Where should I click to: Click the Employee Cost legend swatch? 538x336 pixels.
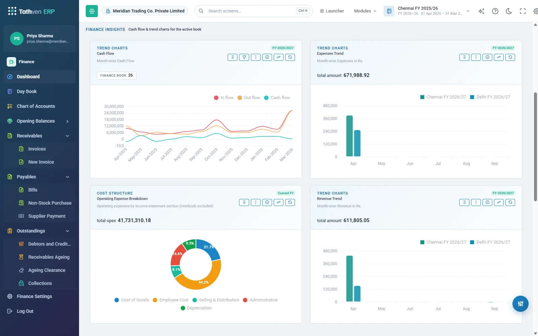(155, 300)
